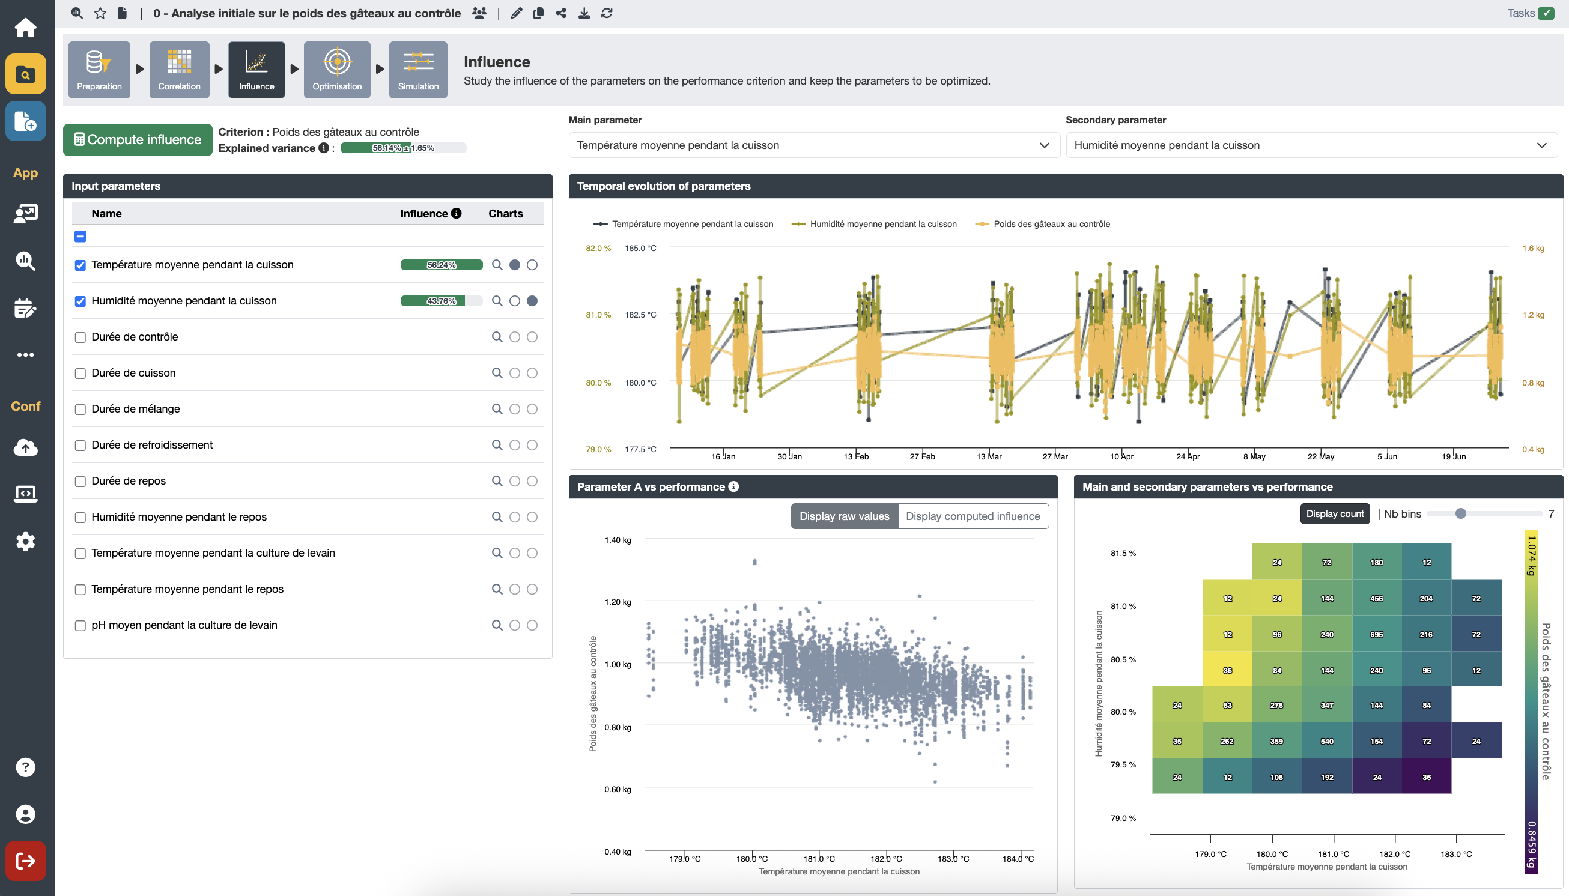Click Compute influence button

click(x=138, y=140)
